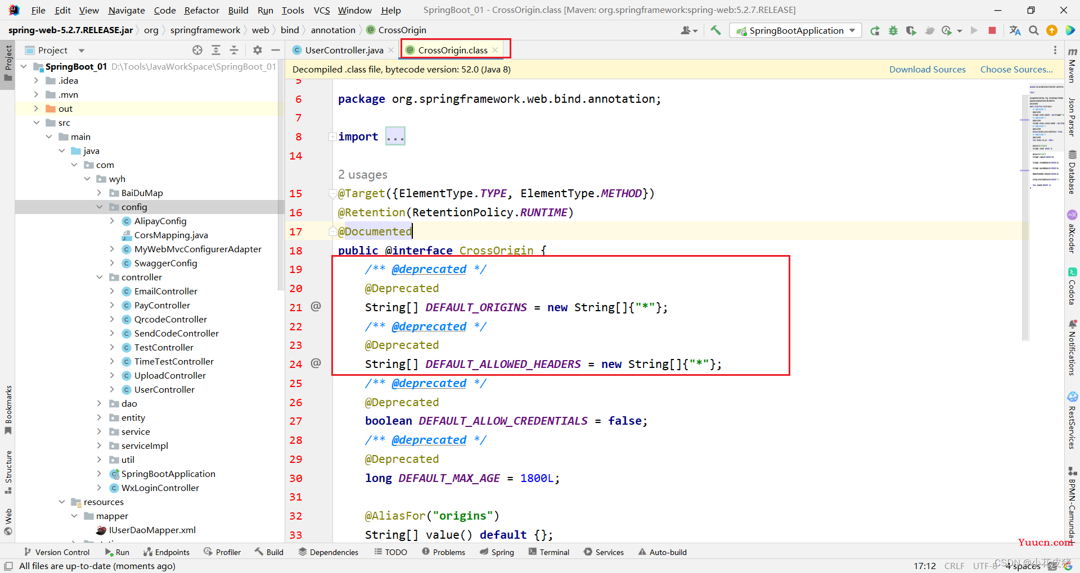Open the Refactor menu

point(201,10)
